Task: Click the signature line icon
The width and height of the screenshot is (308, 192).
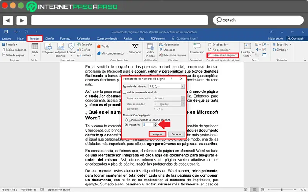Action: pos(264,45)
